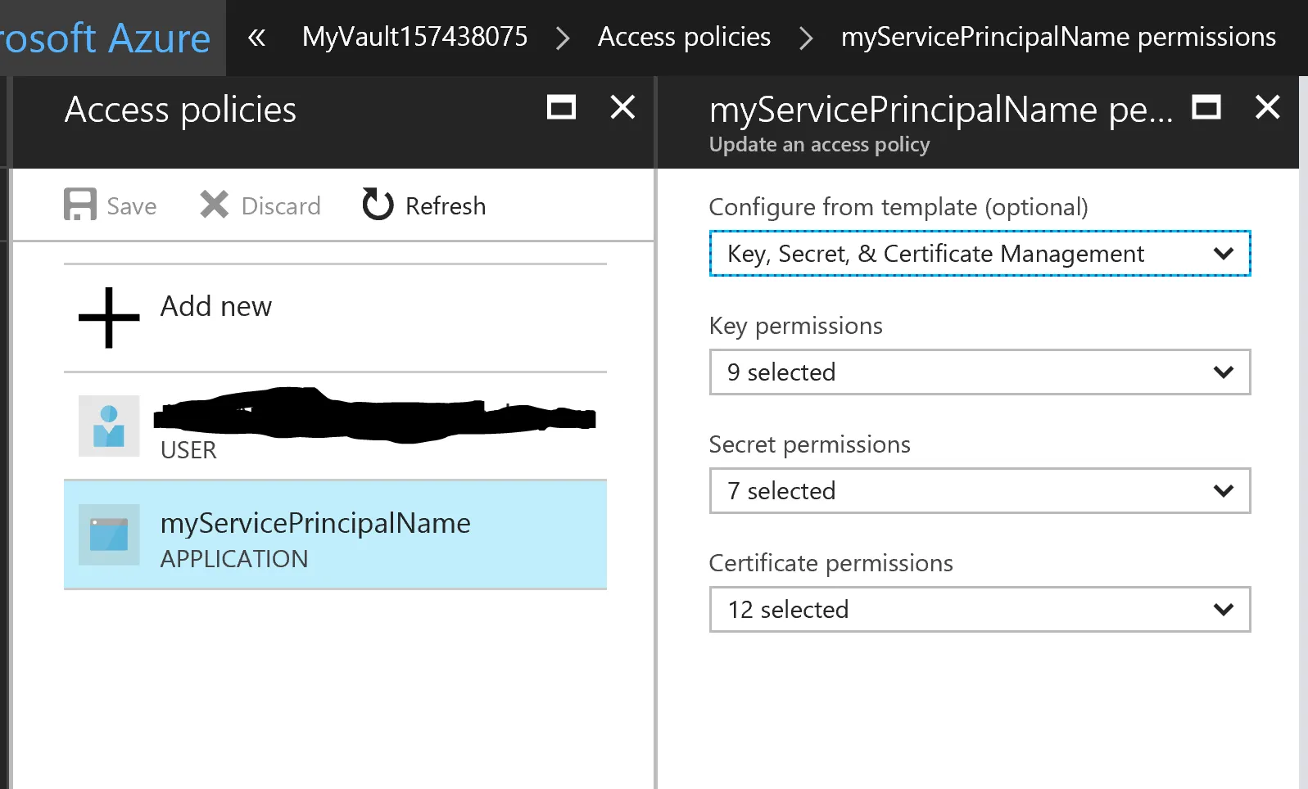This screenshot has height=789, width=1308.
Task: Click the USER avatar icon
Action: click(x=109, y=426)
